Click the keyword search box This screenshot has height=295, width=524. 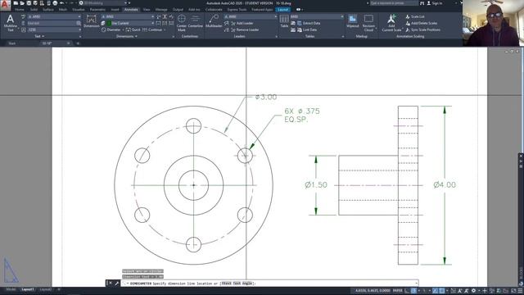point(394,3)
